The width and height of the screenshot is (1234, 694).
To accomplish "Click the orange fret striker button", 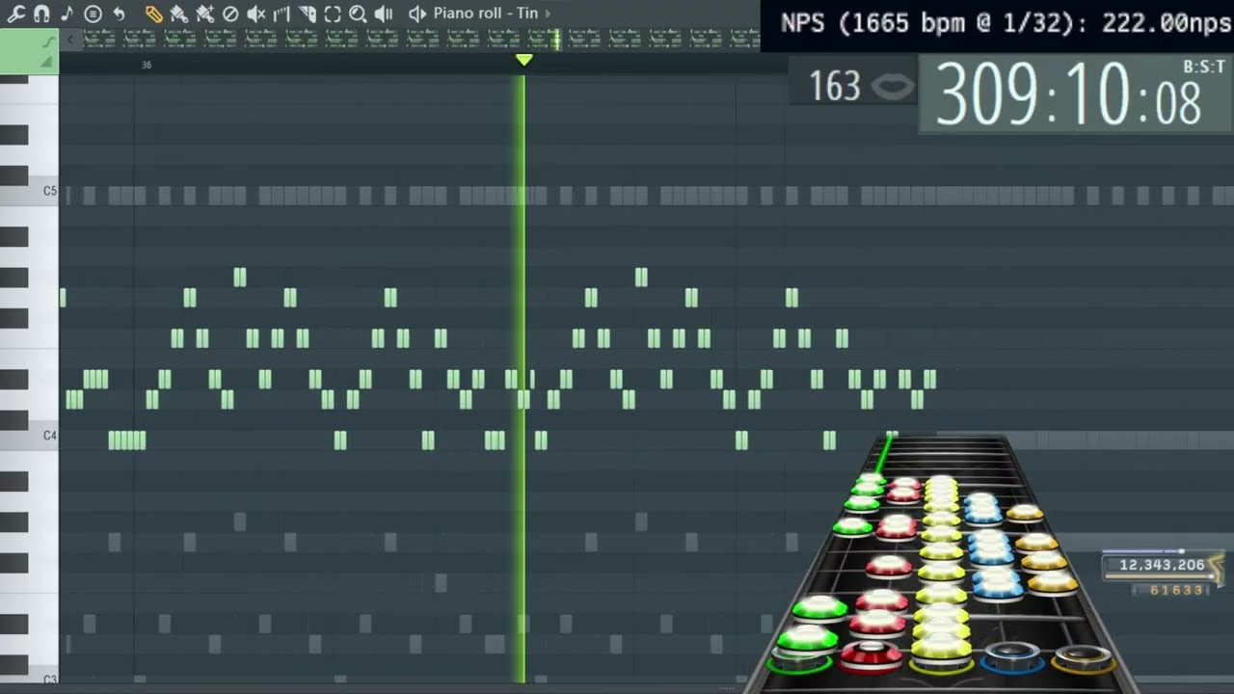I will pos(1084,660).
